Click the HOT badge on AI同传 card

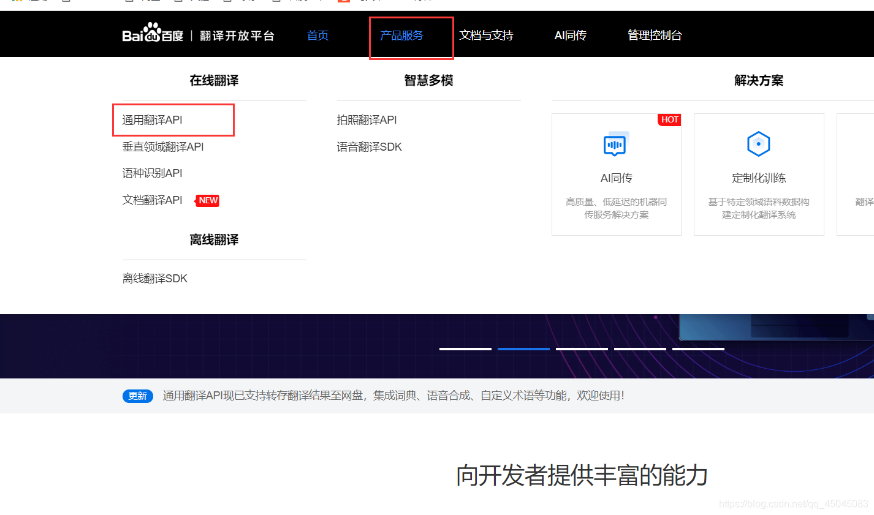[669, 119]
